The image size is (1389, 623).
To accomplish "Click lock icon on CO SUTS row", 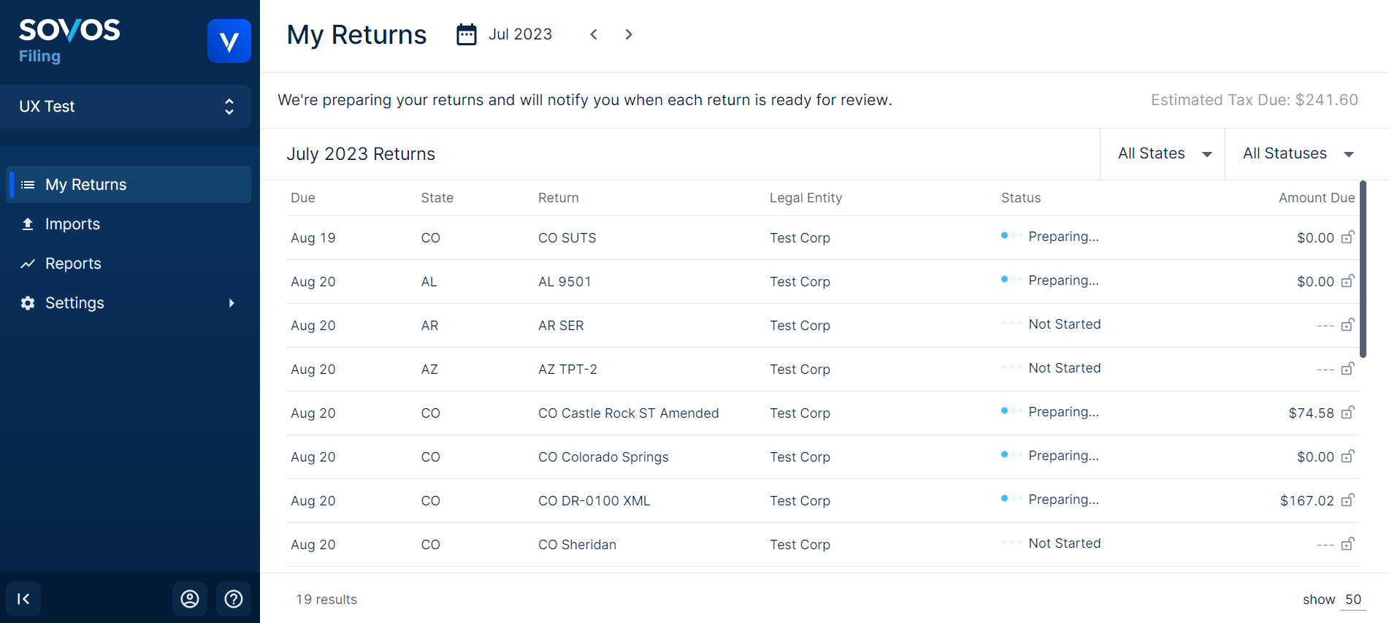I will [x=1347, y=237].
